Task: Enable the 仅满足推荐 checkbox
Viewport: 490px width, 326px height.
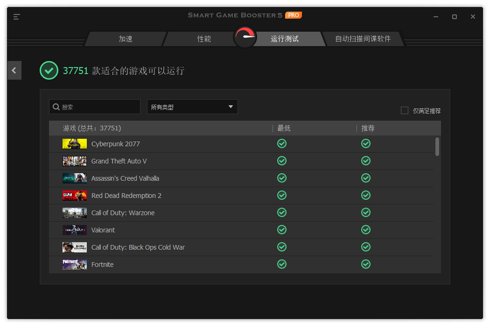Action: pos(405,110)
